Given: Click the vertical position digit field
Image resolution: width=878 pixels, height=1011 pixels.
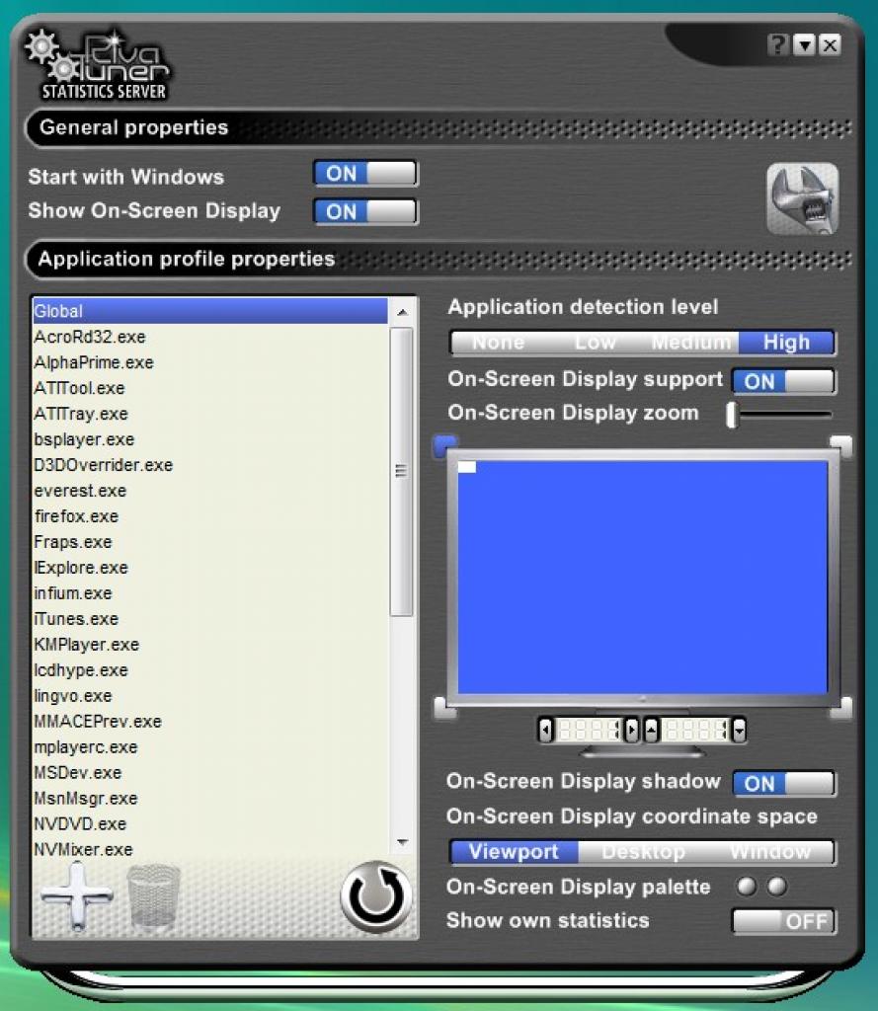Looking at the screenshot, I should (695, 731).
